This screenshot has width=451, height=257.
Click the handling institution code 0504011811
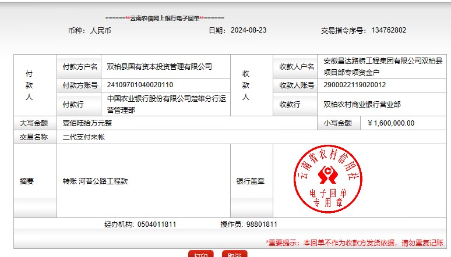(157, 224)
